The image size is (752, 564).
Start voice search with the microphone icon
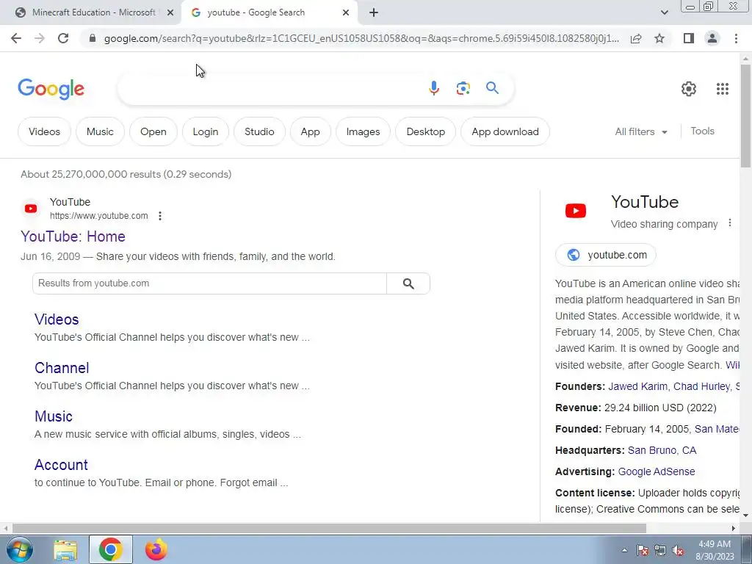433,88
